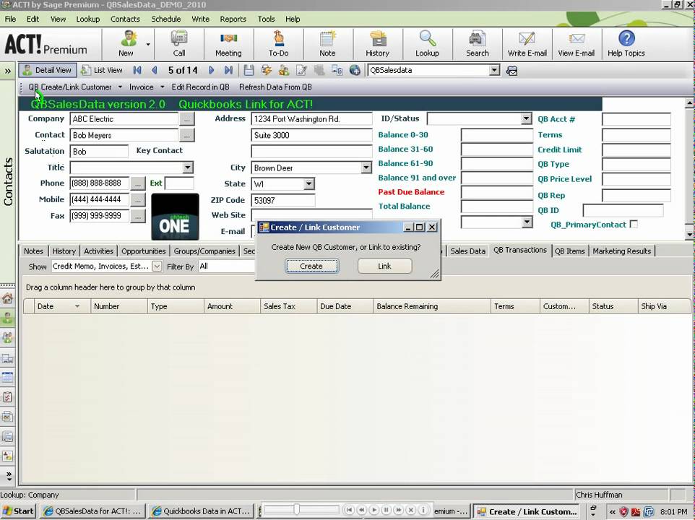Open Companies icon in left sidebar
The width and height of the screenshot is (695, 520).
[7, 358]
